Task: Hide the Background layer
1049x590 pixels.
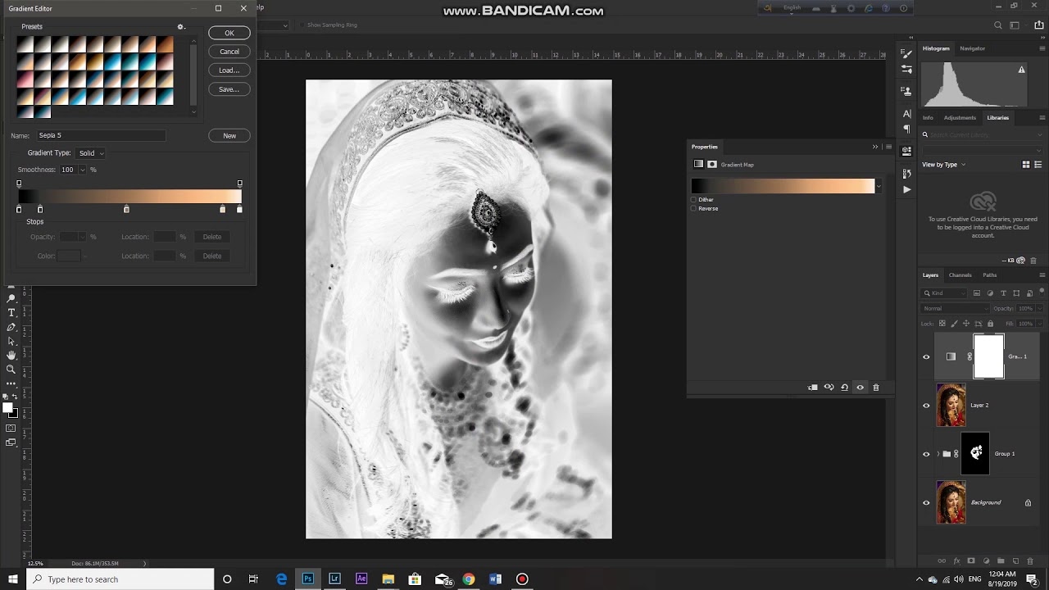Action: point(926,503)
